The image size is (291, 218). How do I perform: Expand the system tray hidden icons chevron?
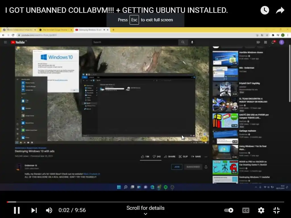256,187
